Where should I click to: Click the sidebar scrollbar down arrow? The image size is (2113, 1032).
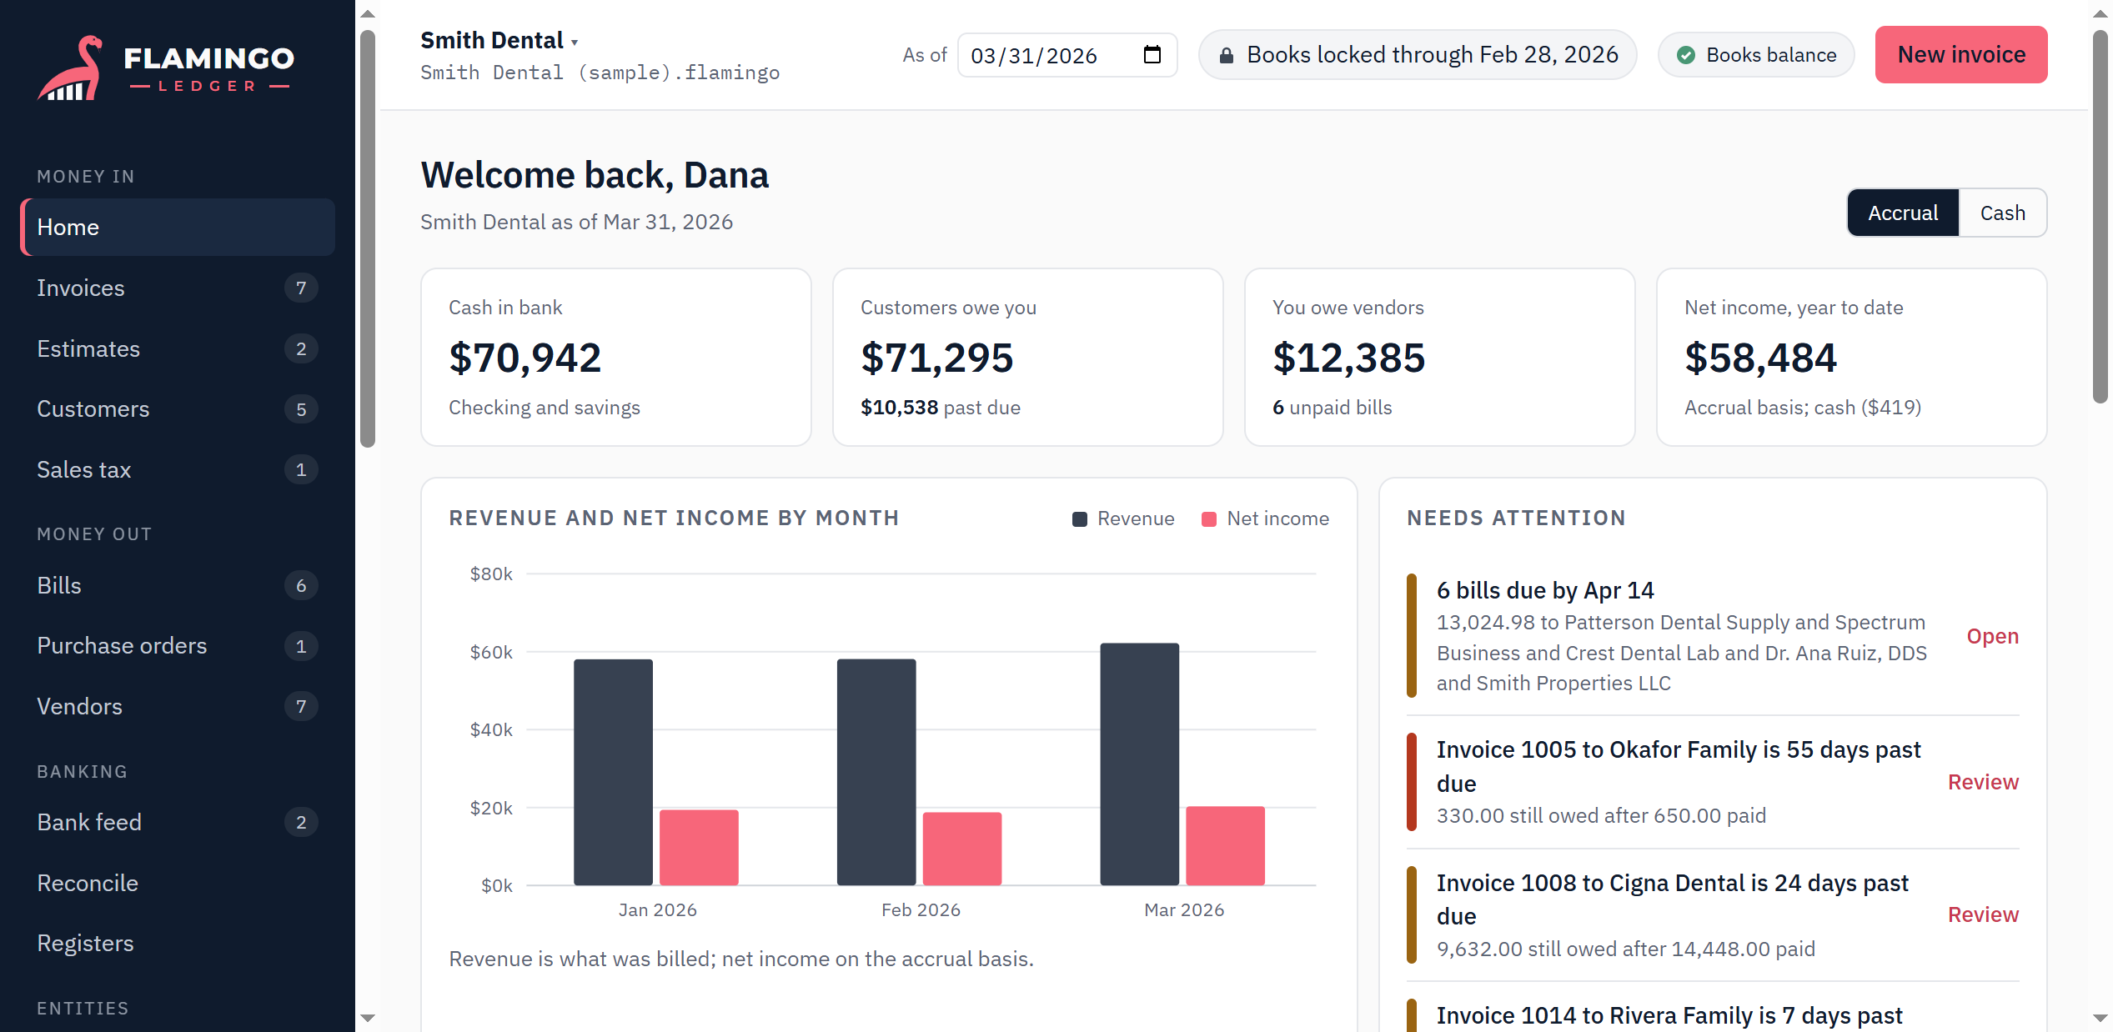click(367, 1018)
